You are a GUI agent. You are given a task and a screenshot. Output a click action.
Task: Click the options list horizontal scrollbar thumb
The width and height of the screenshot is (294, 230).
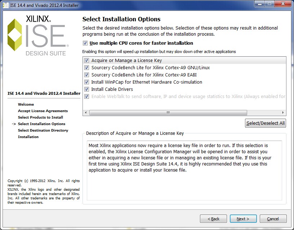tap(168, 112)
